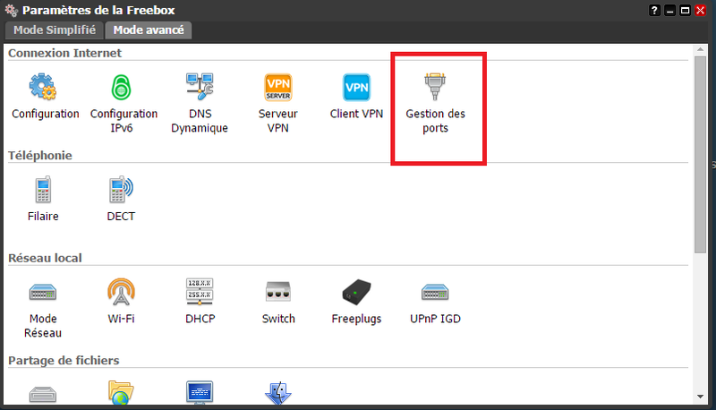Click the scrollbar down arrow
This screenshot has width=716, height=410.
pos(700,397)
